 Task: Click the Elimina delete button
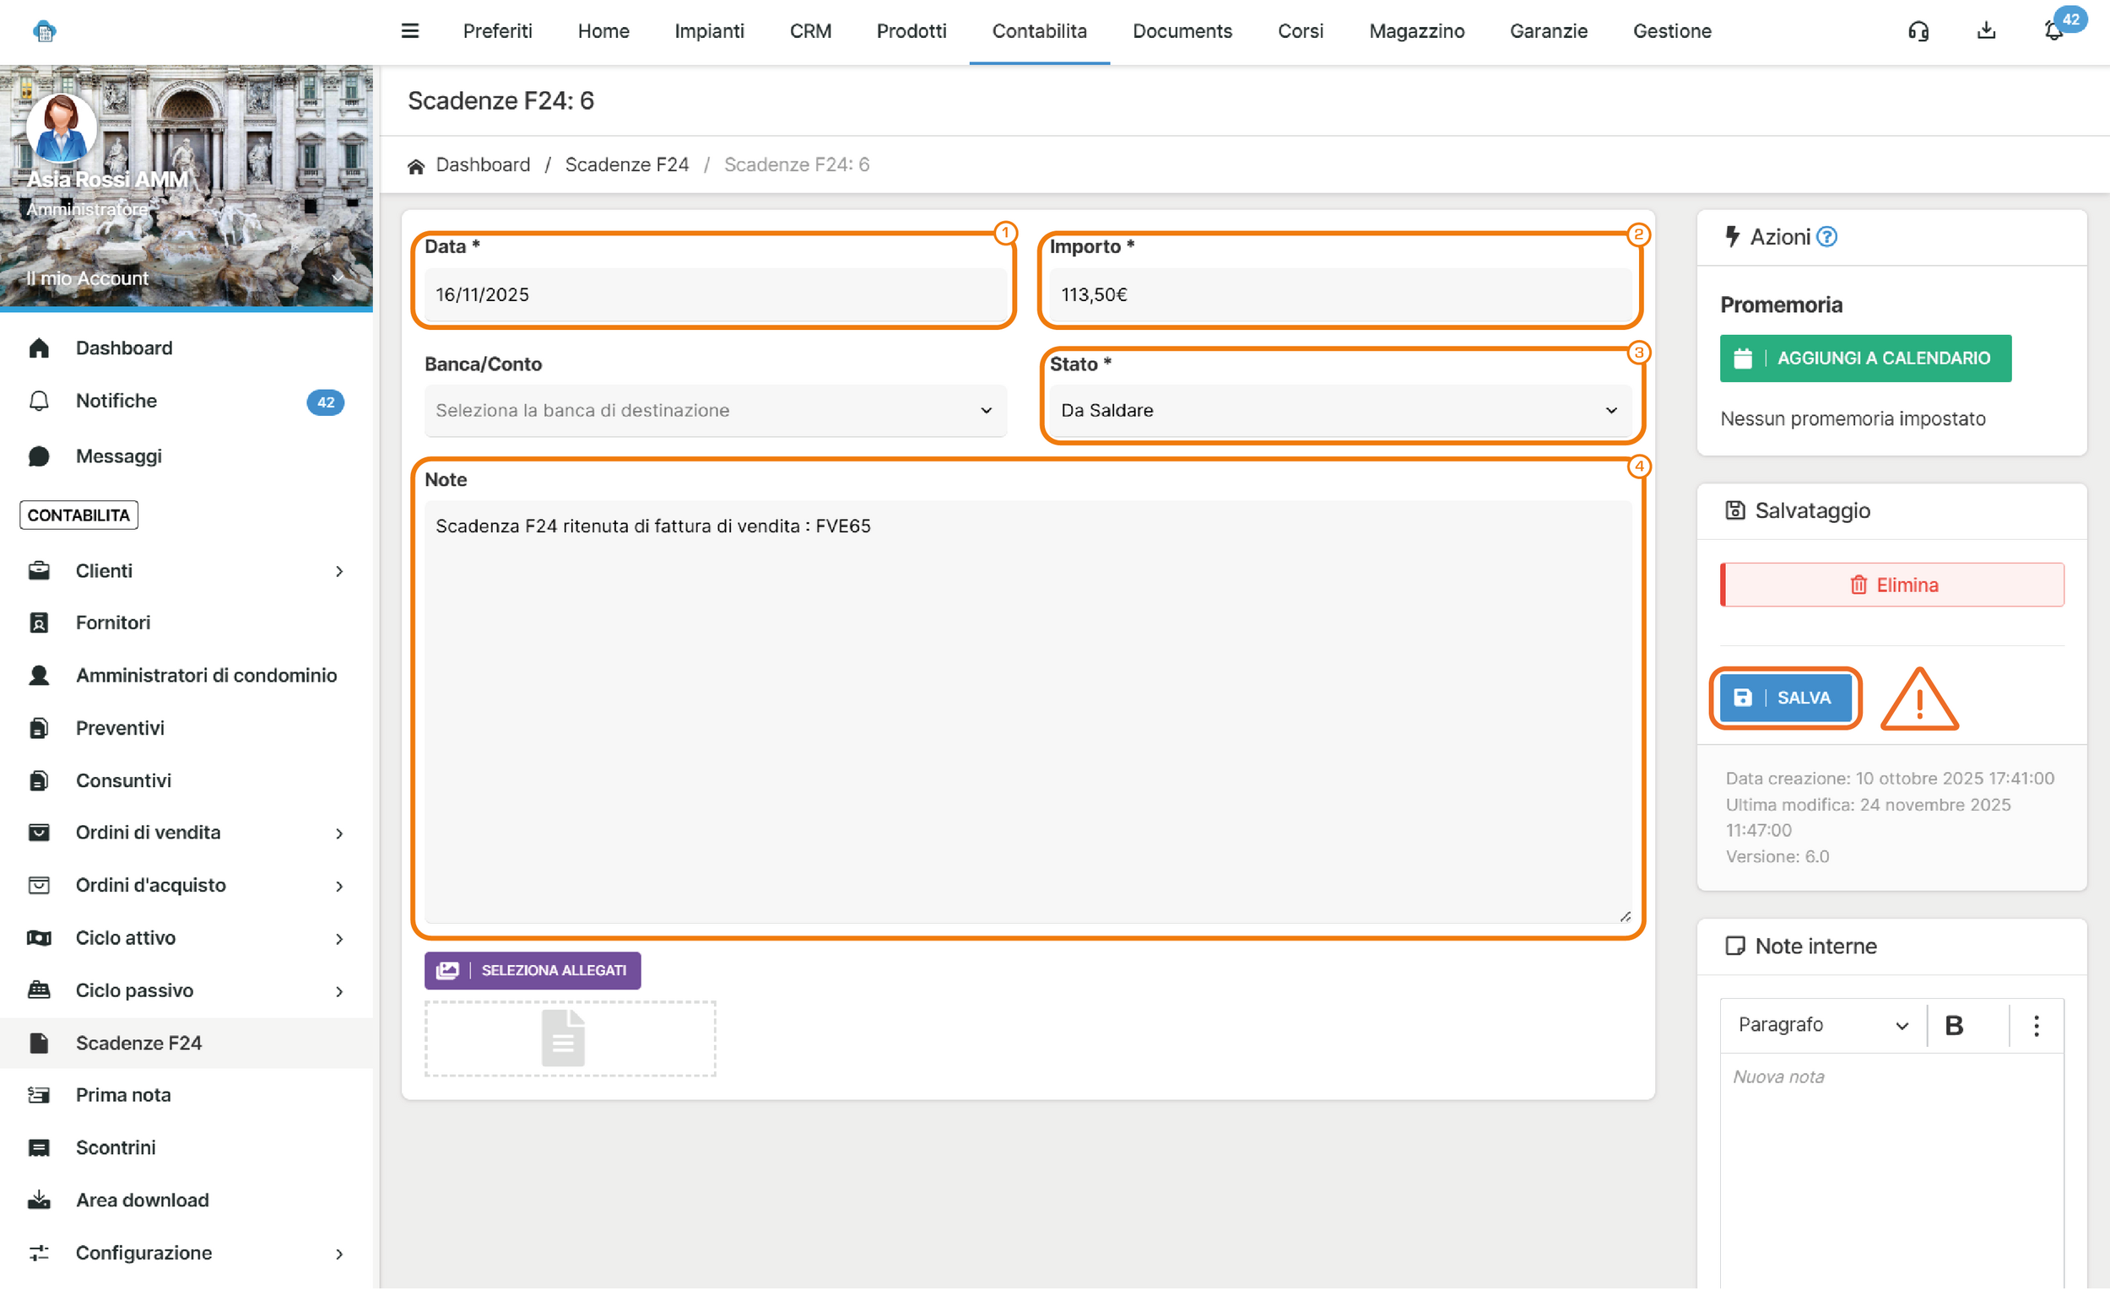[1891, 585]
